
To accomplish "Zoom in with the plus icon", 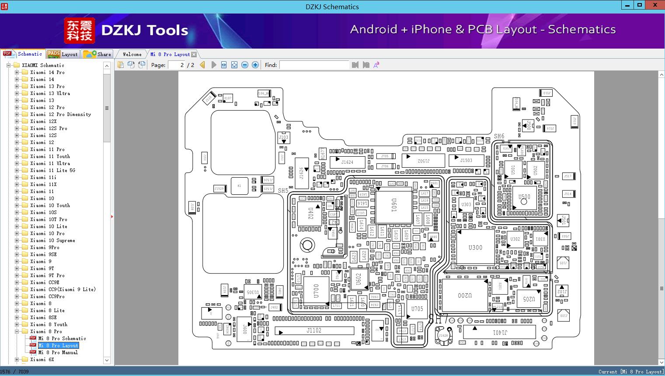I will coord(255,65).
